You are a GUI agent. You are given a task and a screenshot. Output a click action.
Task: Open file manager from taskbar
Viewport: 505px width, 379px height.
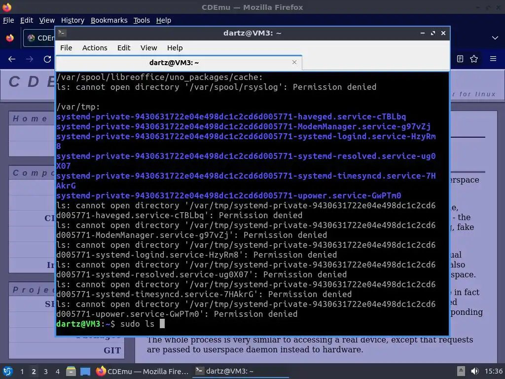coord(71,371)
